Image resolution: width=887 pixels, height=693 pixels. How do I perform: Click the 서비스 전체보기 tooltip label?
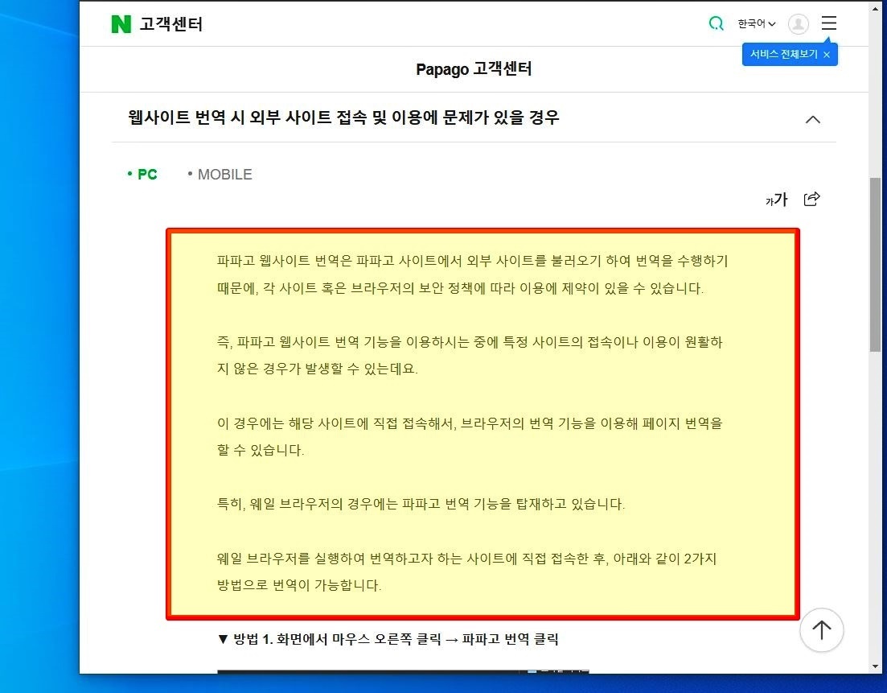(783, 55)
